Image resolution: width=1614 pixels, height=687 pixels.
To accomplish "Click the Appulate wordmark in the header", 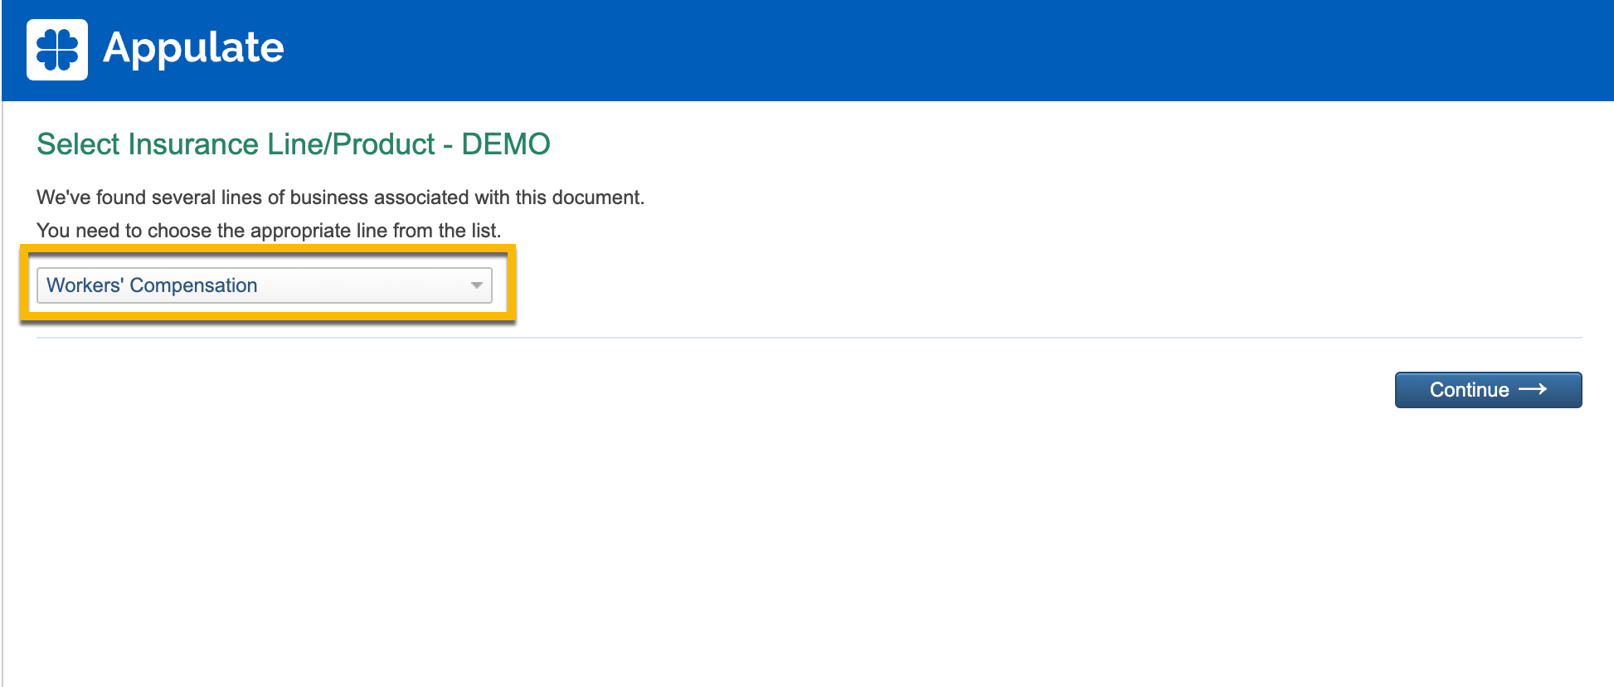I will (x=193, y=48).
